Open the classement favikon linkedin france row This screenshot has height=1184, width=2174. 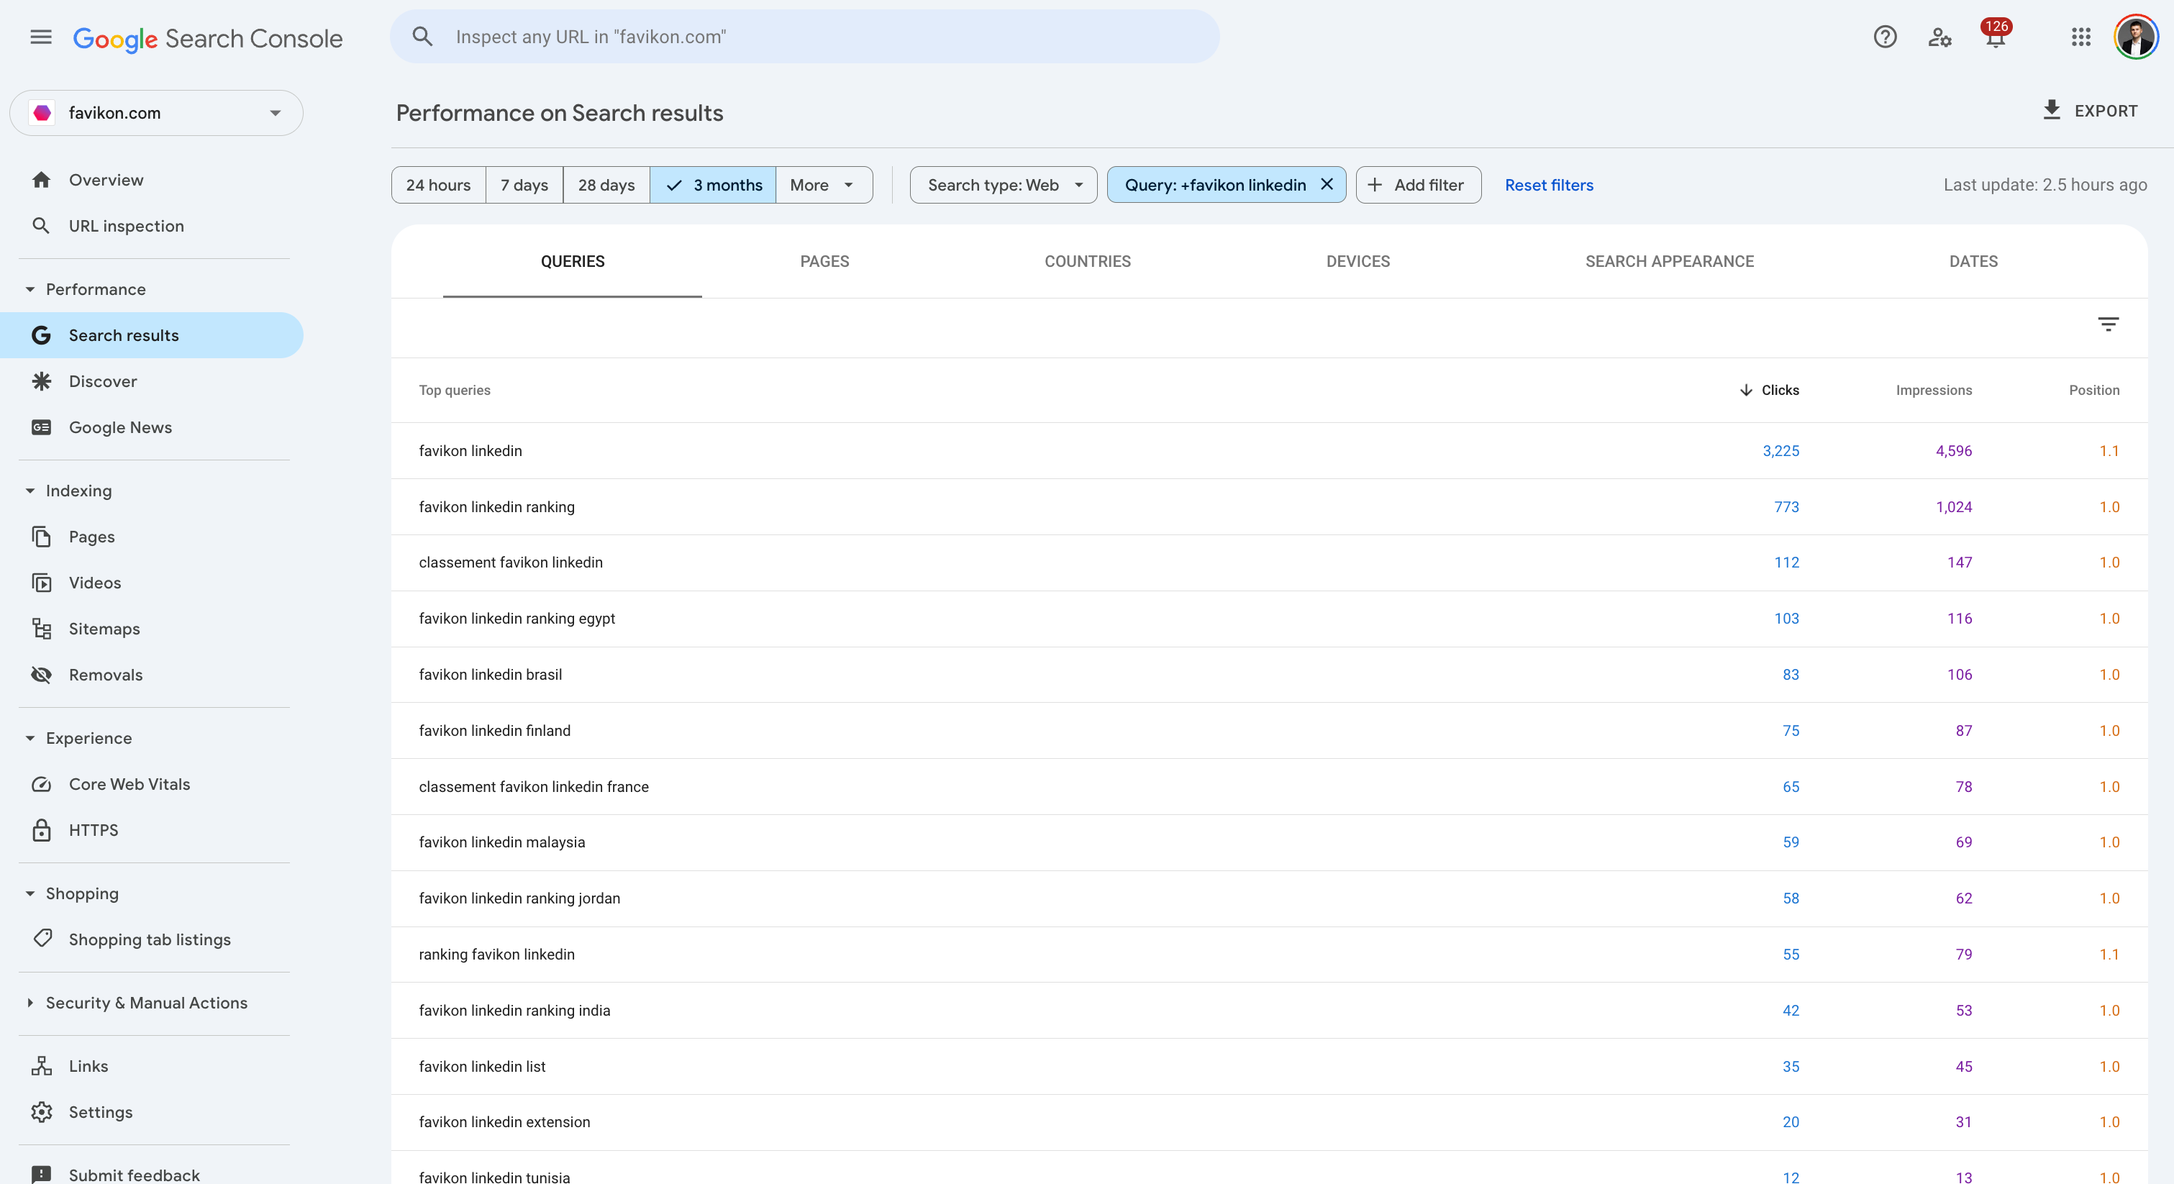click(1269, 786)
